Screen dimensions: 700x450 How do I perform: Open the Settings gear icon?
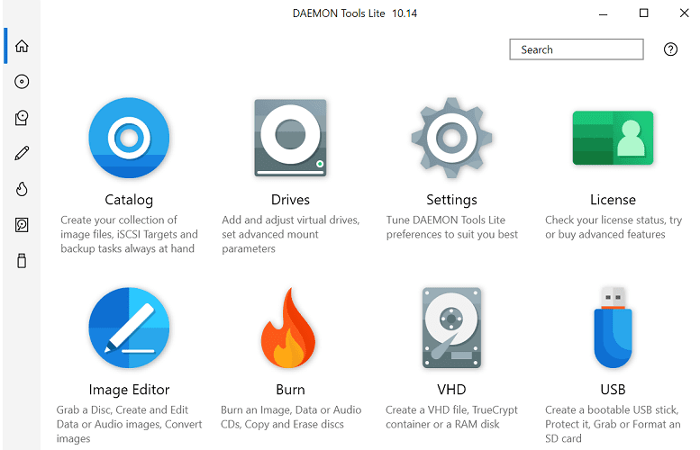451,138
